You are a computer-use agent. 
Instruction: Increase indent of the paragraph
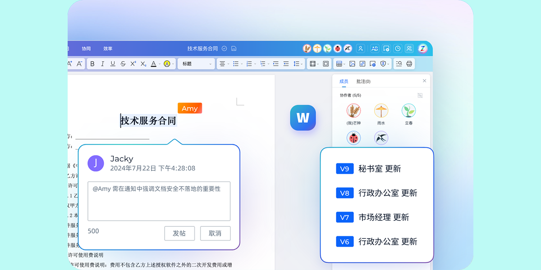[275, 64]
